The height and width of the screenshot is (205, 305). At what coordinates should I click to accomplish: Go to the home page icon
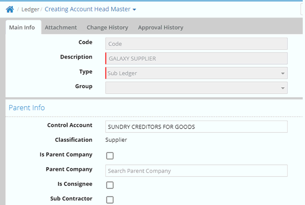tap(10, 9)
